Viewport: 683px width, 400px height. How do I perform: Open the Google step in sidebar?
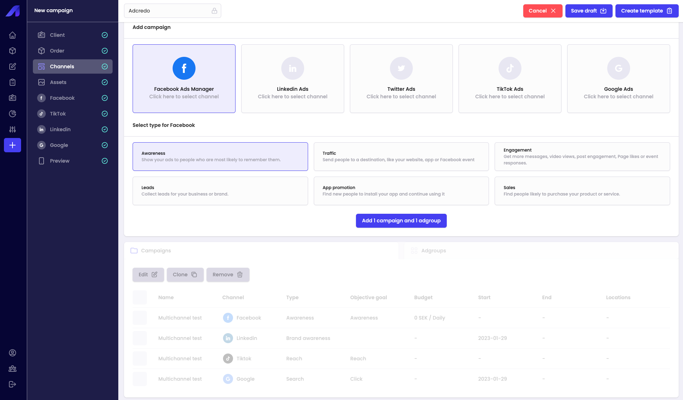pos(73,145)
